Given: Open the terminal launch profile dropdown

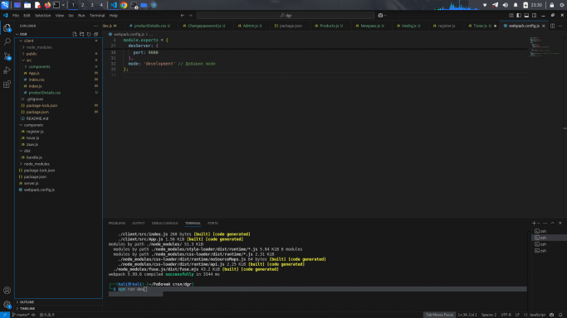Looking at the screenshot, I should (539, 223).
